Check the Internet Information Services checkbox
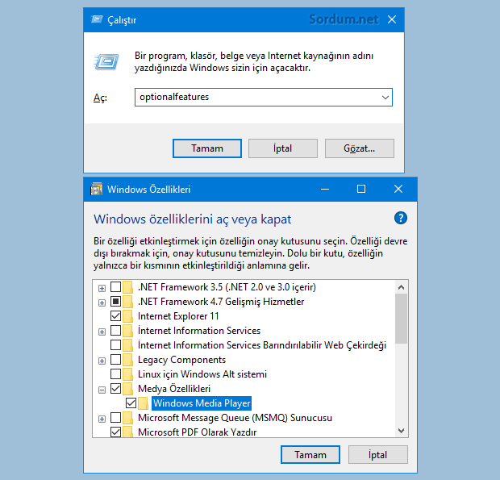500x480 pixels. [115, 331]
